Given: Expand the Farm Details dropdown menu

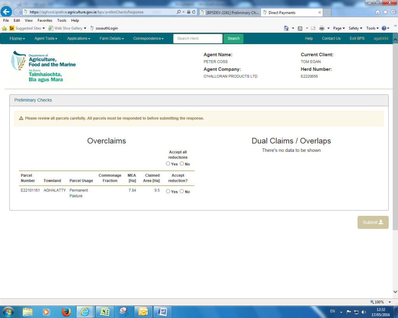Looking at the screenshot, I should (x=112, y=38).
